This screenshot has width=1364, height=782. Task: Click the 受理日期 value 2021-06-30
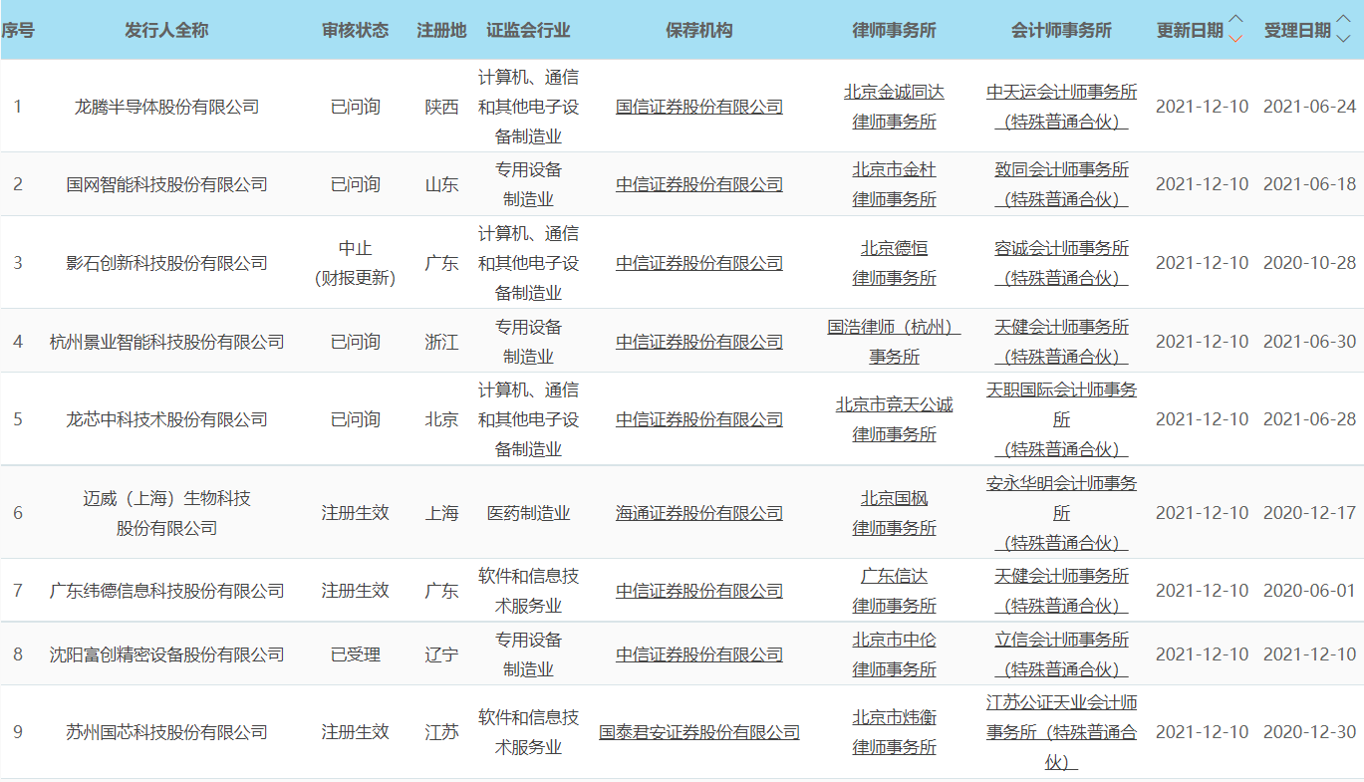(x=1309, y=342)
